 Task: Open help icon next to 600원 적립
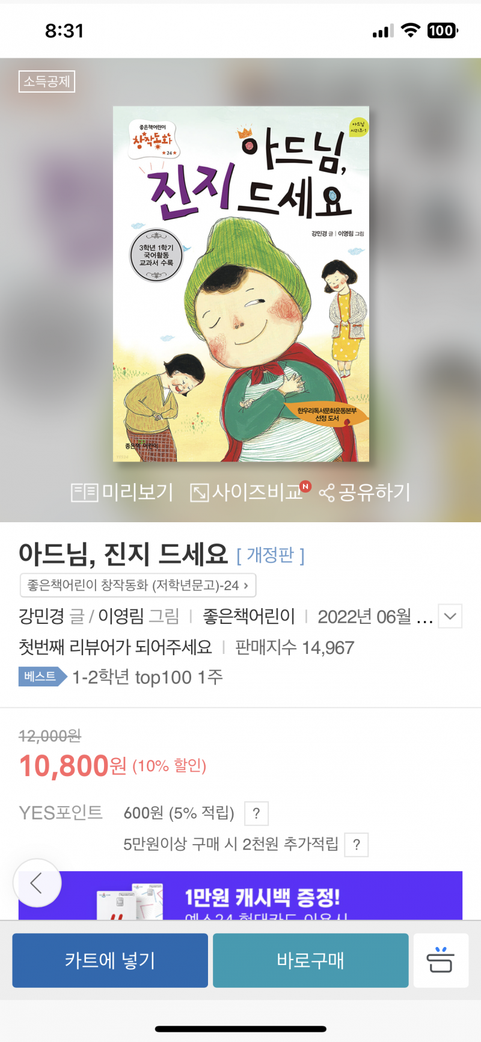[x=256, y=813]
